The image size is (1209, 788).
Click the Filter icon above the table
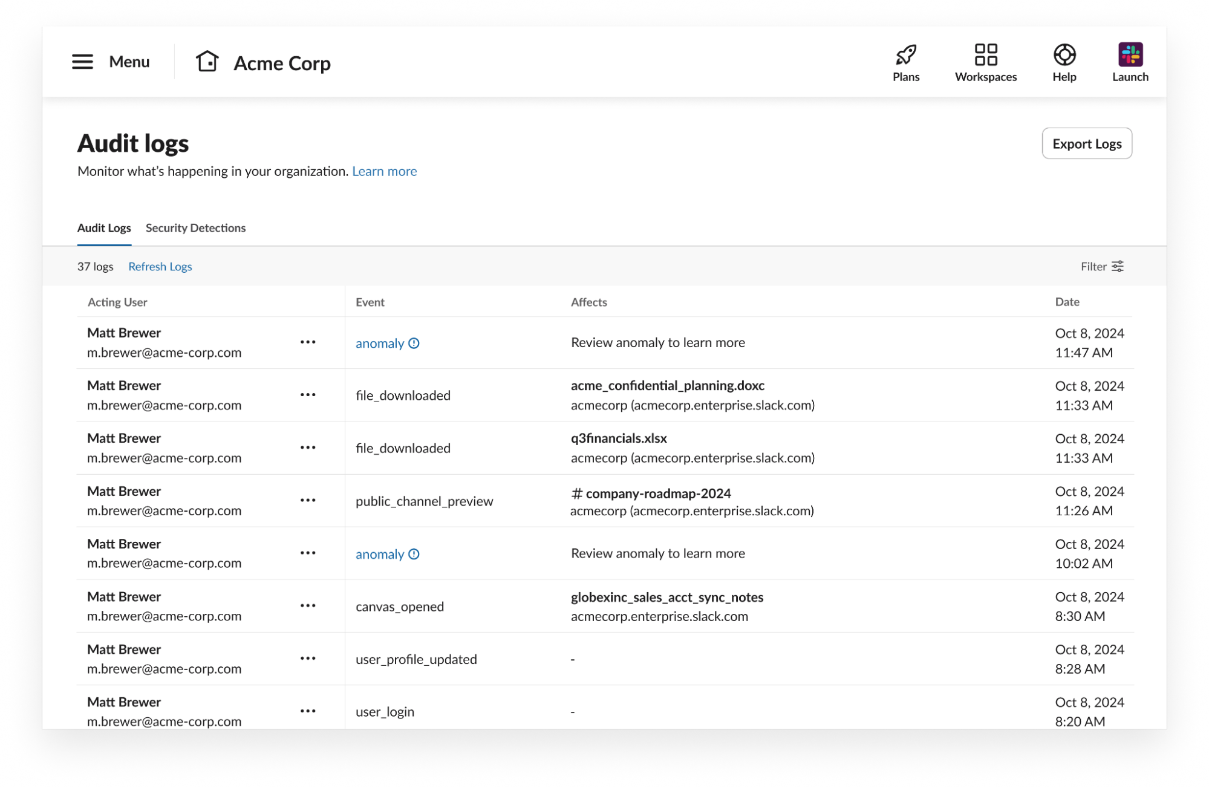(1118, 266)
